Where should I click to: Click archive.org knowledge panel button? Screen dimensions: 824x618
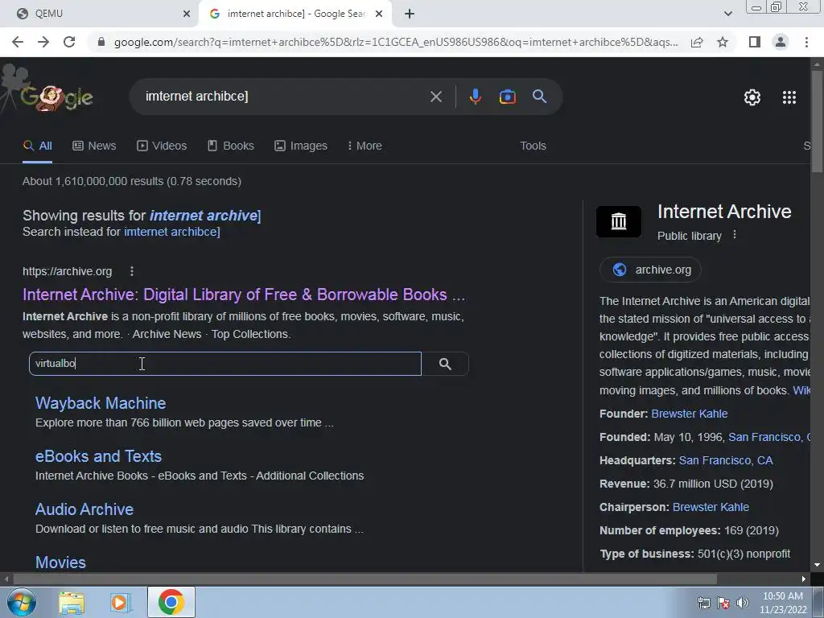coord(650,270)
